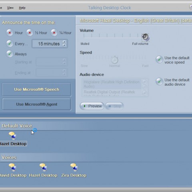Toggle the Every... interval checkbox
The image size is (192, 192).
click(10, 44)
